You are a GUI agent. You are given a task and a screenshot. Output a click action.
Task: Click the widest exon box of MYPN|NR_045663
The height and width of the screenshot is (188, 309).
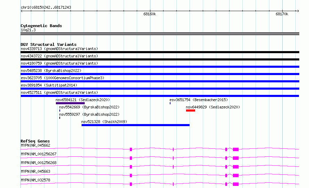click(x=236, y=175)
